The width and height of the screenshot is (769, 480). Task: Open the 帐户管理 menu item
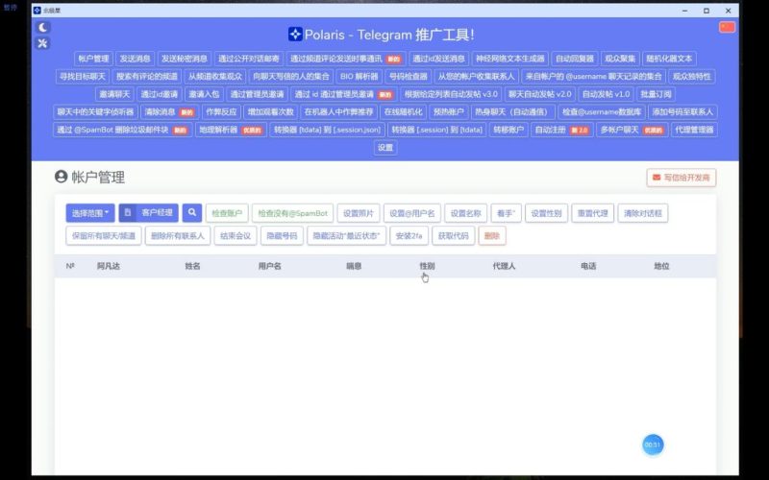93,59
